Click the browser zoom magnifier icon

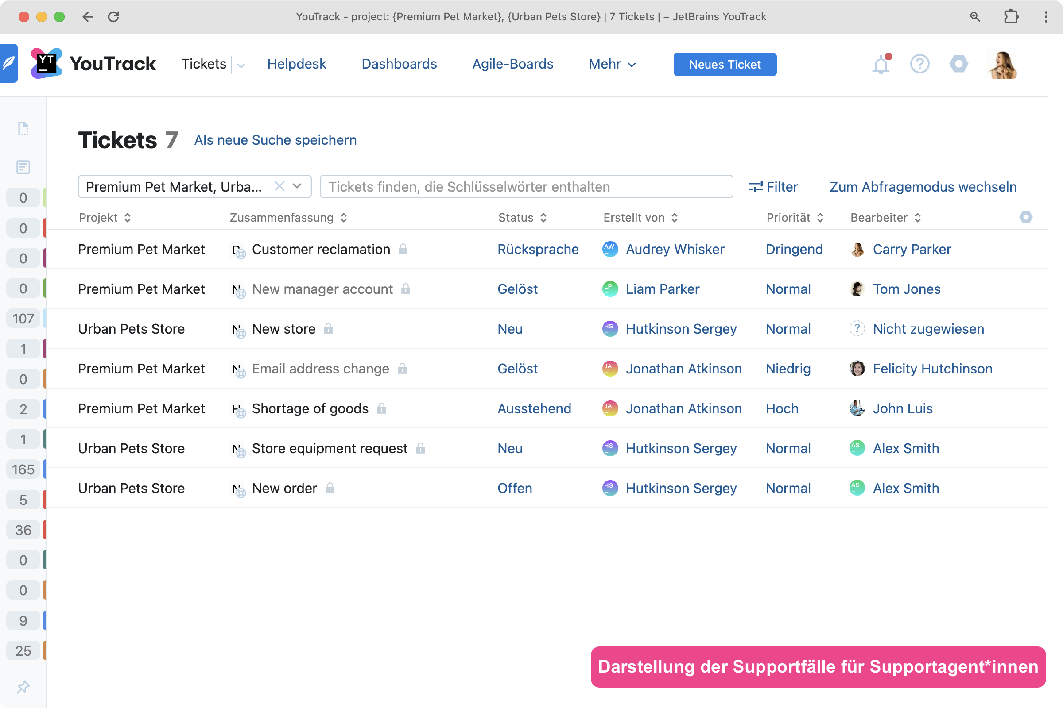click(x=975, y=17)
